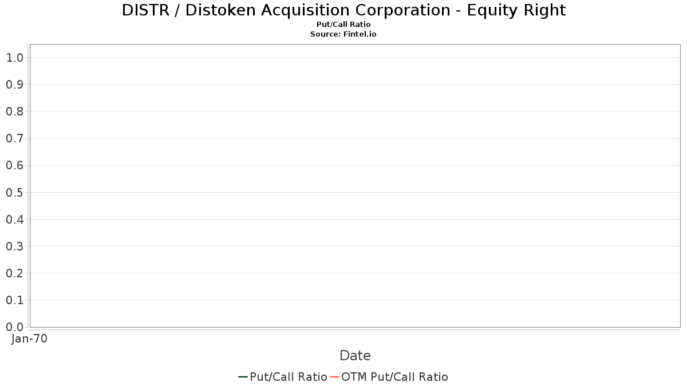
Task: Click the Date axis title
Action: tap(355, 356)
